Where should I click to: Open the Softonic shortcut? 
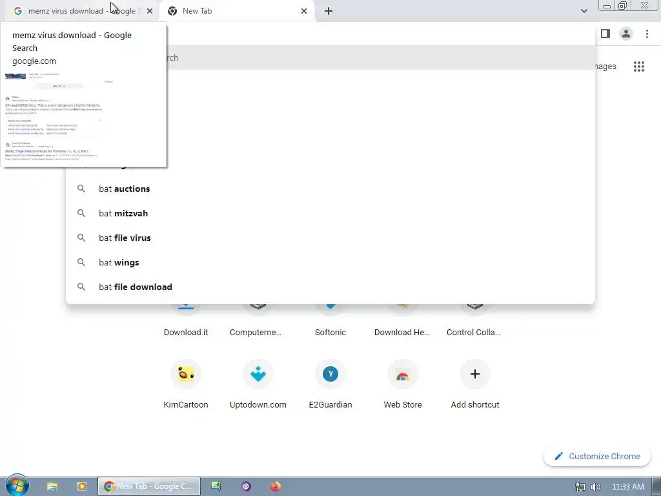click(330, 320)
